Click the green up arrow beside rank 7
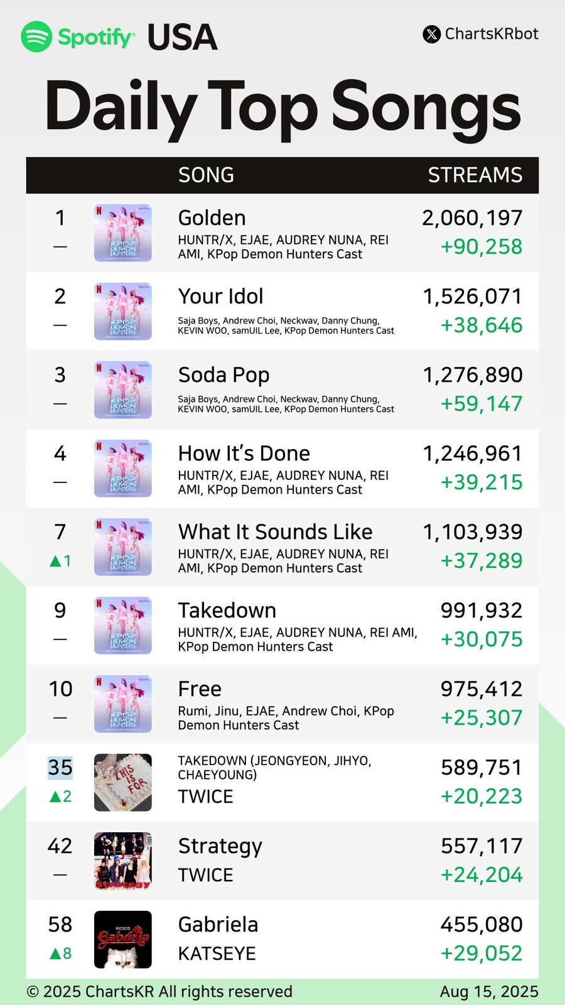565x1005 pixels. coord(55,561)
